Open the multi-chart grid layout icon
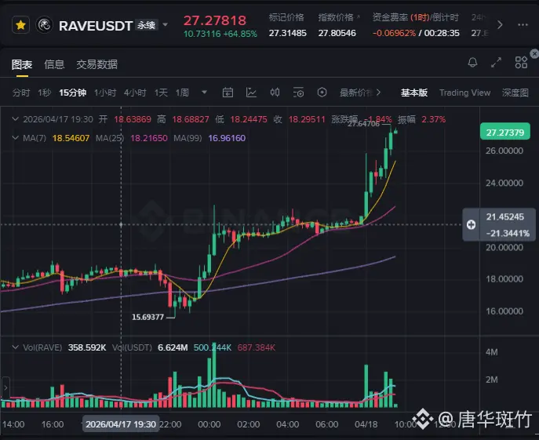The image size is (539, 440). coord(521,63)
